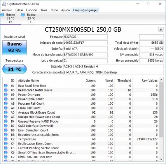Click the Firmware field M3CR023
This screenshot has height=164, width=166.
[x=86, y=37]
